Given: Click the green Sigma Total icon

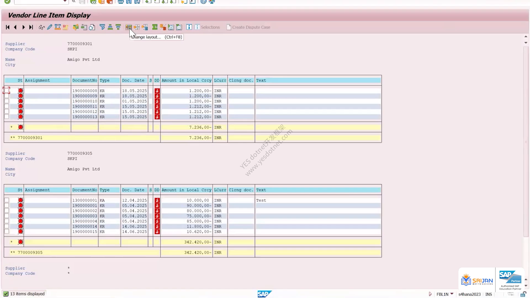Looking at the screenshot, I should (x=155, y=27).
